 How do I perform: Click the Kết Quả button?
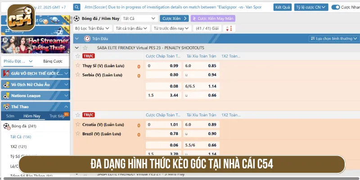click(283, 7)
